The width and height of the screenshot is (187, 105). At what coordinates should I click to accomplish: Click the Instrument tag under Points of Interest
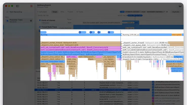pos(45,23)
